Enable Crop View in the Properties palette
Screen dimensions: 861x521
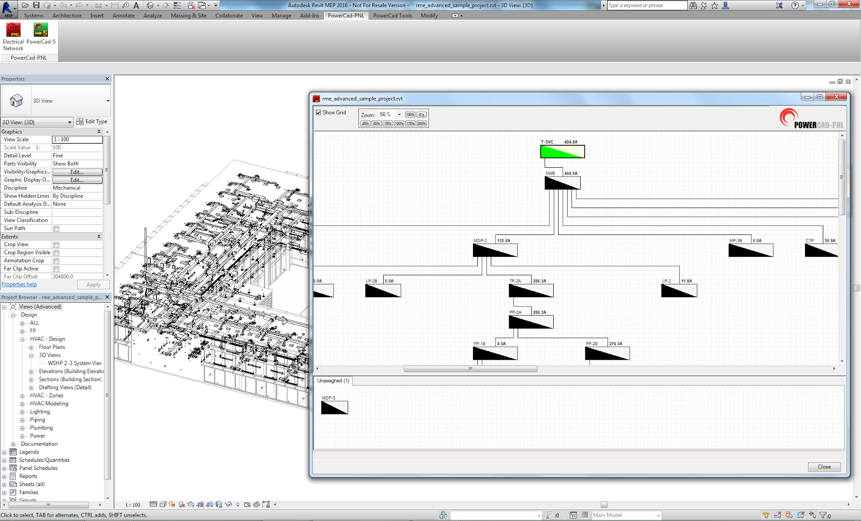click(55, 244)
